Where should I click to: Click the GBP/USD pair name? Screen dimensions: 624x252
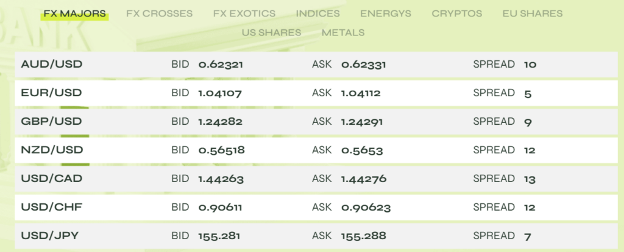coord(51,121)
